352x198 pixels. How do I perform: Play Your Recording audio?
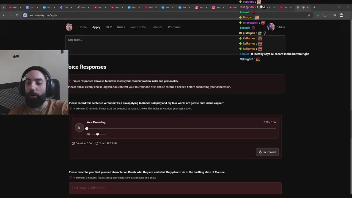click(79, 128)
